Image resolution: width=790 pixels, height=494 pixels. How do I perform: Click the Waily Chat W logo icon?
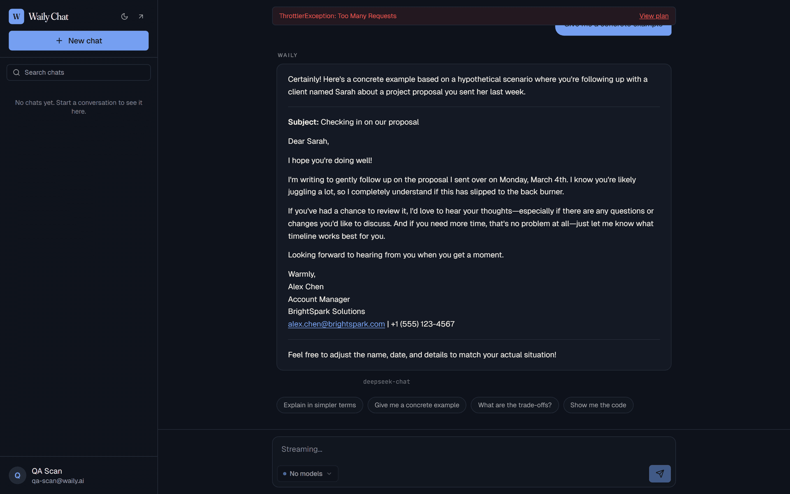[16, 16]
